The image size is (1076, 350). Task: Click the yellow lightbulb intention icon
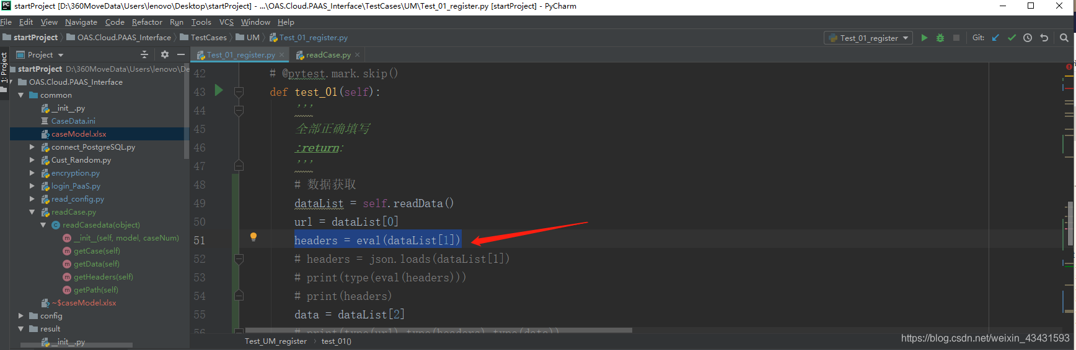click(x=253, y=237)
